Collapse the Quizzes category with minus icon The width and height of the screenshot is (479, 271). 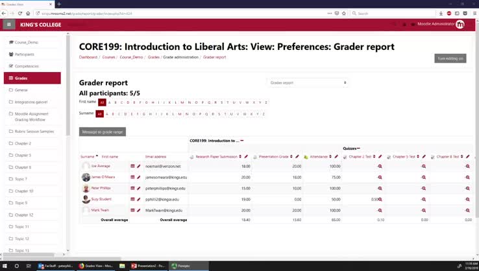pos(358,148)
